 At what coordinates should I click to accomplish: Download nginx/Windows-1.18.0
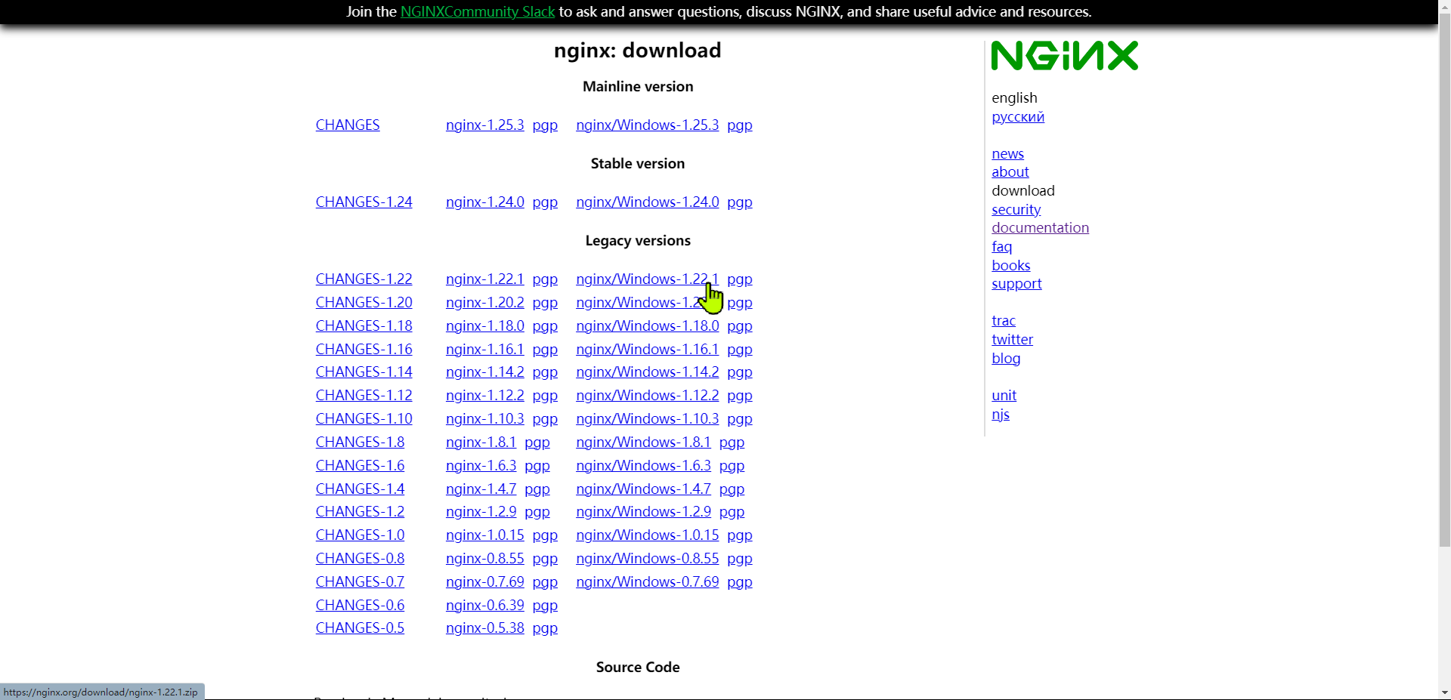click(x=648, y=326)
